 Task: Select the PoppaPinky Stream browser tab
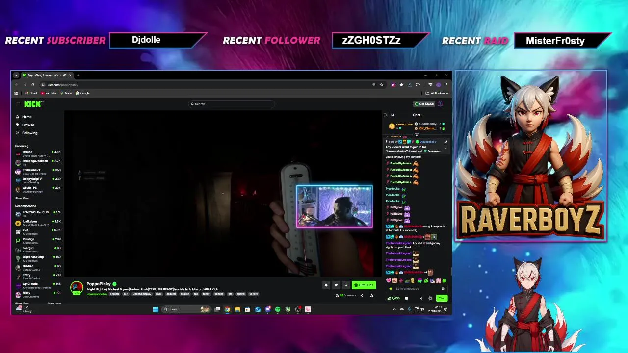47,75
